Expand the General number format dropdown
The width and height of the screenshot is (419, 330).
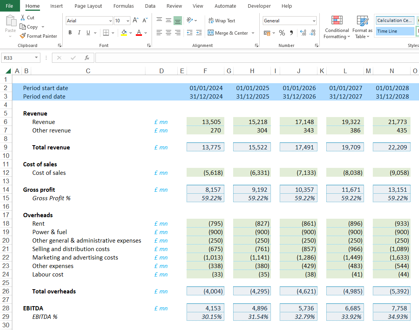tap(314, 21)
